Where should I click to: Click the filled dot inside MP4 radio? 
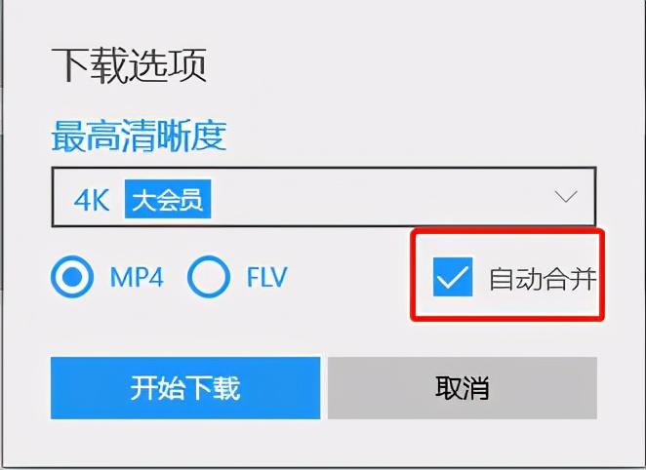[x=72, y=277]
